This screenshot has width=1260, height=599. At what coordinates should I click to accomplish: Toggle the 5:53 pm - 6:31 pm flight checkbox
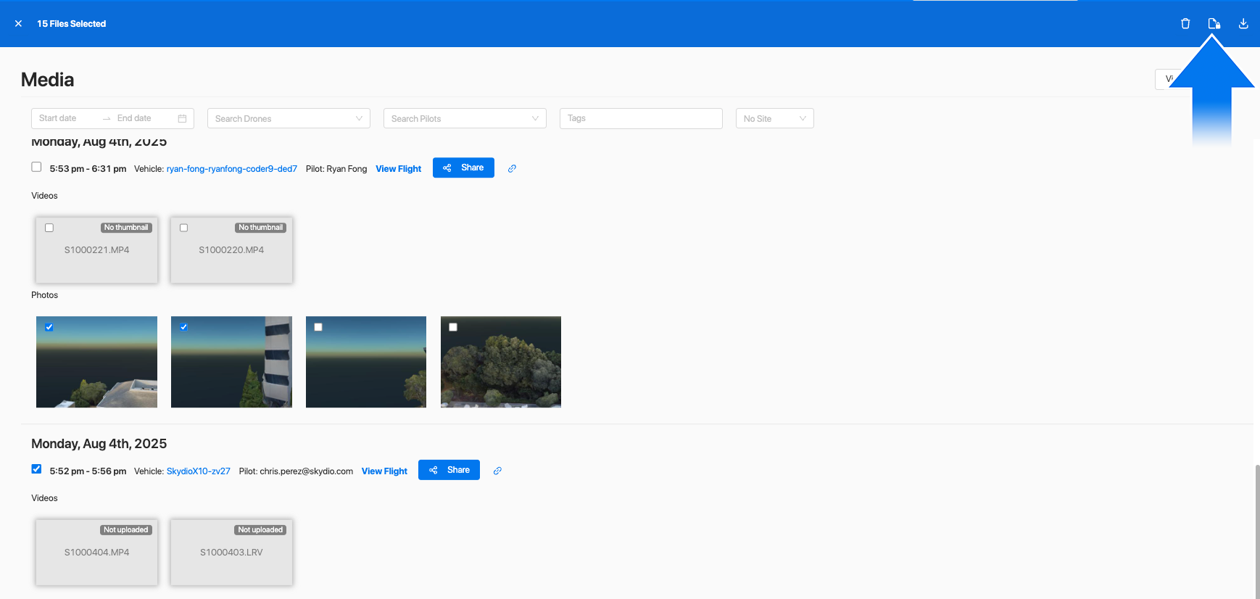36,167
